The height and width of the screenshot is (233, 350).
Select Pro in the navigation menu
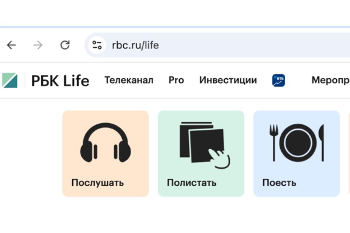[x=176, y=80]
